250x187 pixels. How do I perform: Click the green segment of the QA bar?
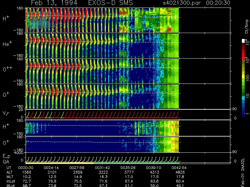click(136, 163)
